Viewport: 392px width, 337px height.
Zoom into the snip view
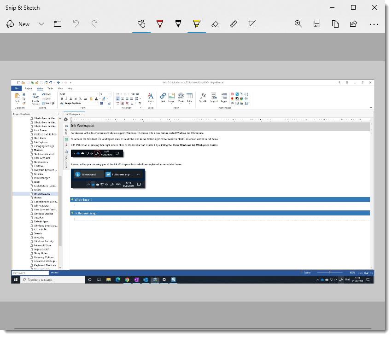tap(298, 24)
